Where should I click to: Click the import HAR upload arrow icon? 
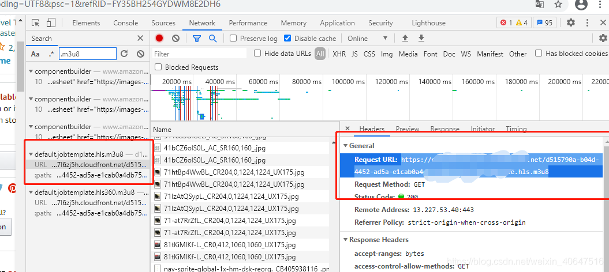tap(405, 39)
